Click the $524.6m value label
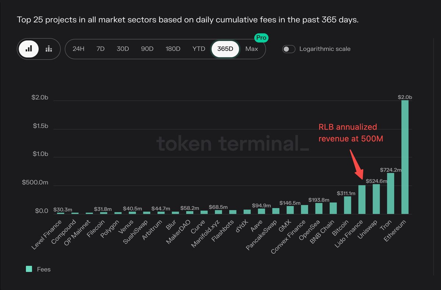Viewport: 441px width, 290px height. pyautogui.click(x=376, y=181)
